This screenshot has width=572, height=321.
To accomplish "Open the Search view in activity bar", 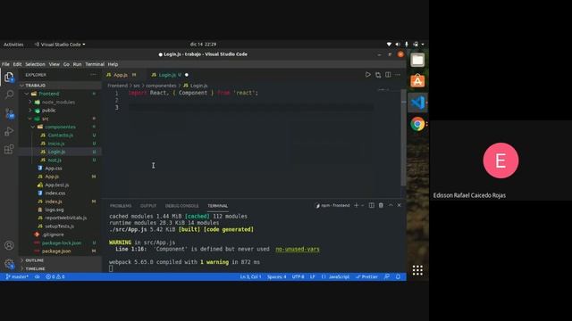I will (x=9, y=95).
